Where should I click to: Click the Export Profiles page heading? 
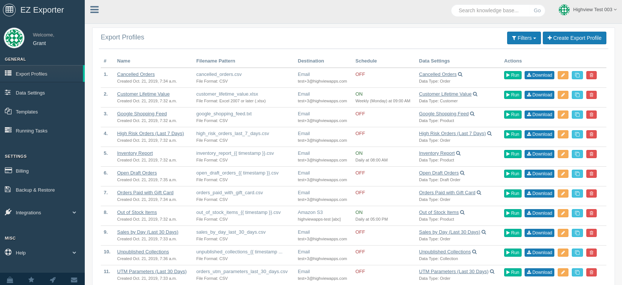122,37
